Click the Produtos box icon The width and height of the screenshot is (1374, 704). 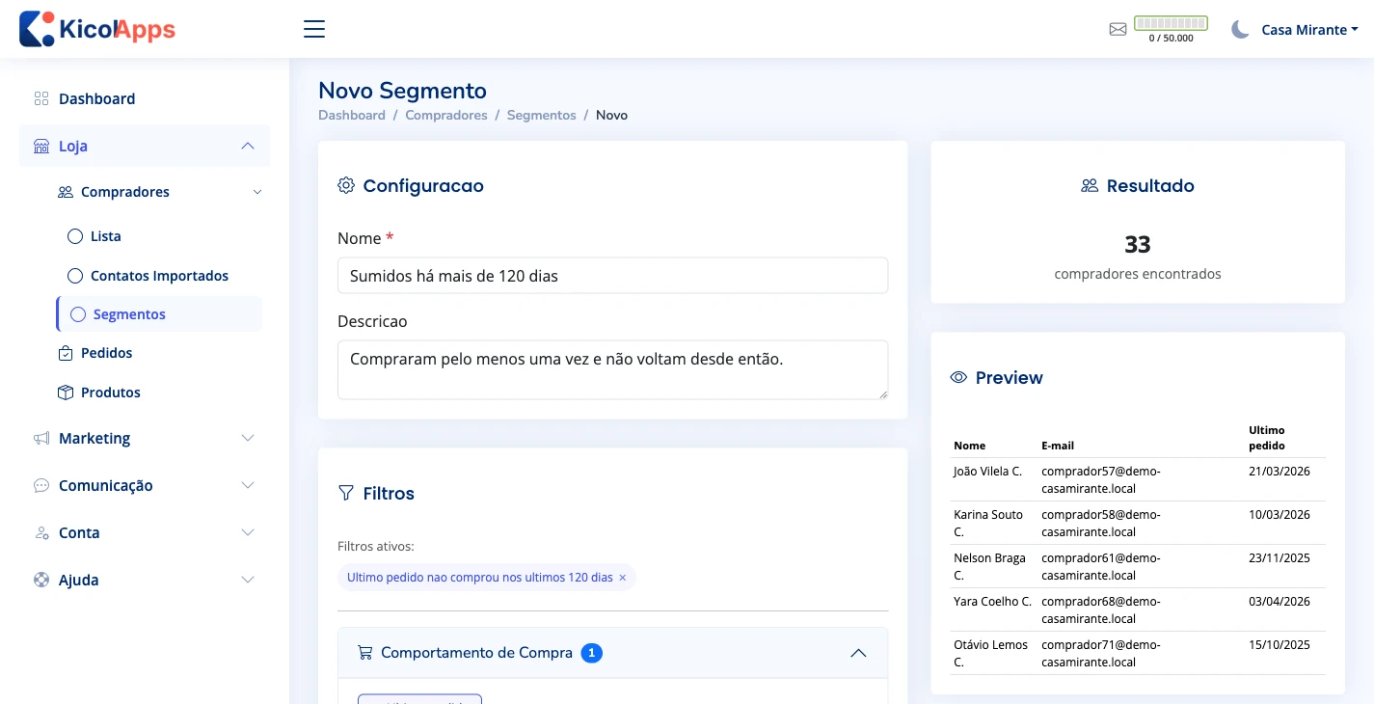[66, 393]
